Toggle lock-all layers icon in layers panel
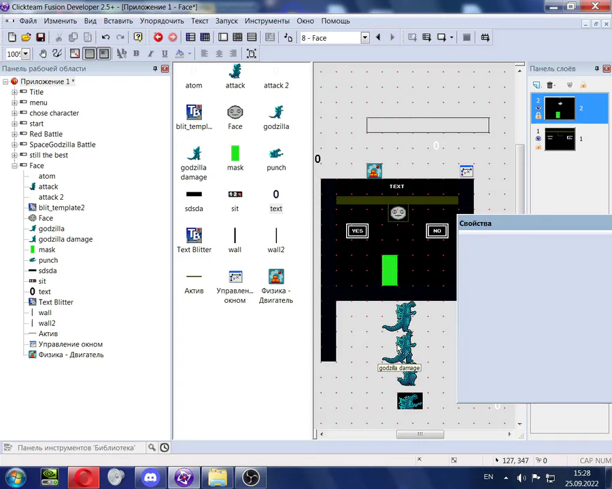612x489 pixels. coord(583,85)
